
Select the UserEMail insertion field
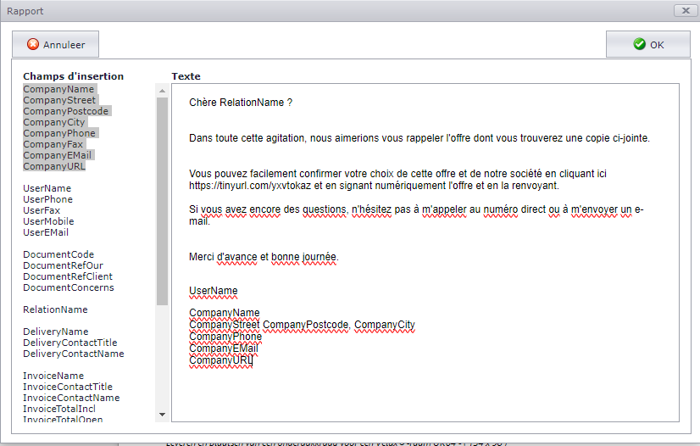pos(46,232)
